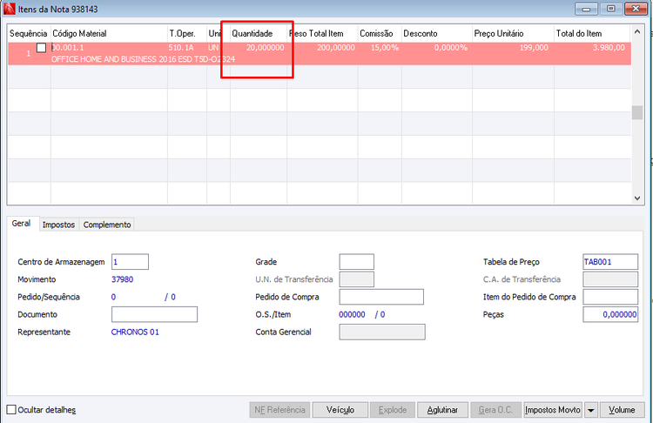Image resolution: width=653 pixels, height=423 pixels.
Task: Select quantity cell 20,000000
Action: 266,48
